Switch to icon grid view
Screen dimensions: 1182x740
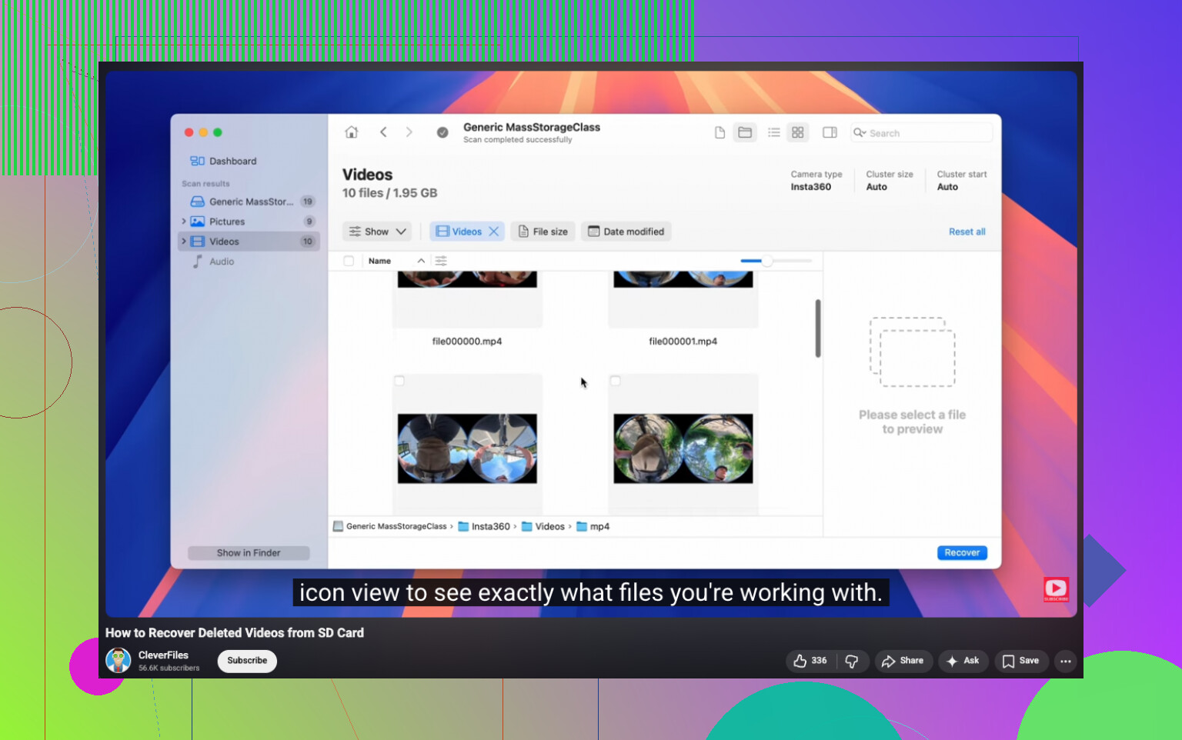tap(798, 132)
